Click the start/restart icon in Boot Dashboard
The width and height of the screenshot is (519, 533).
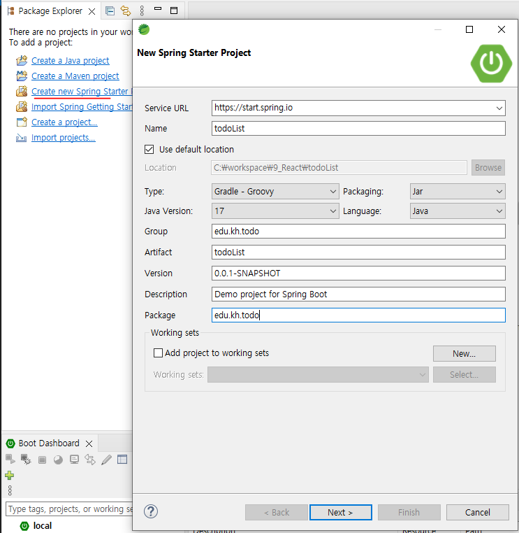[10, 460]
